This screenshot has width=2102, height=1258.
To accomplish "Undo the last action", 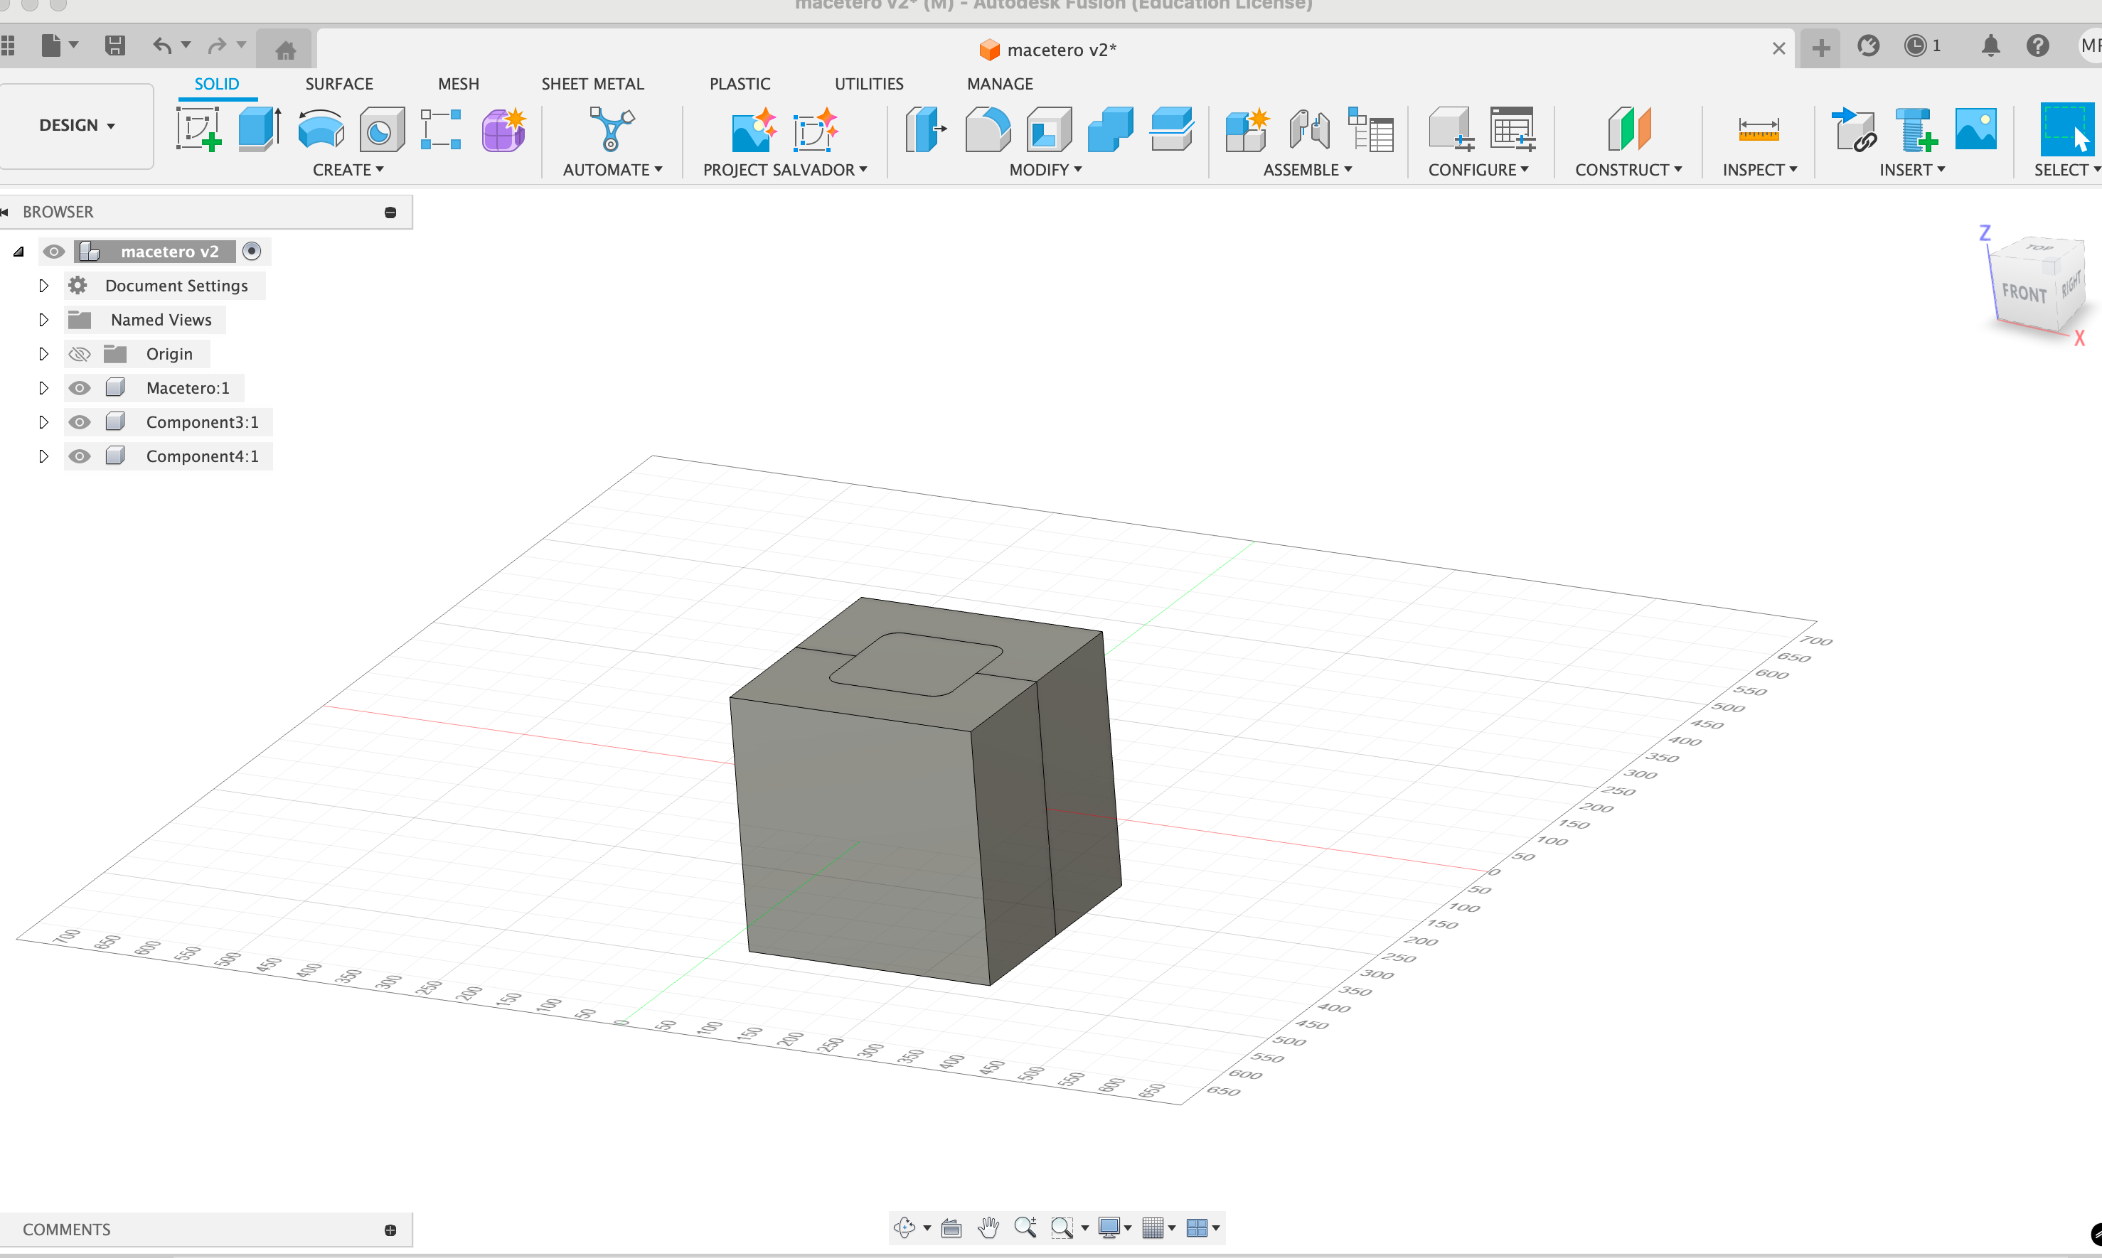I will pyautogui.click(x=162, y=45).
